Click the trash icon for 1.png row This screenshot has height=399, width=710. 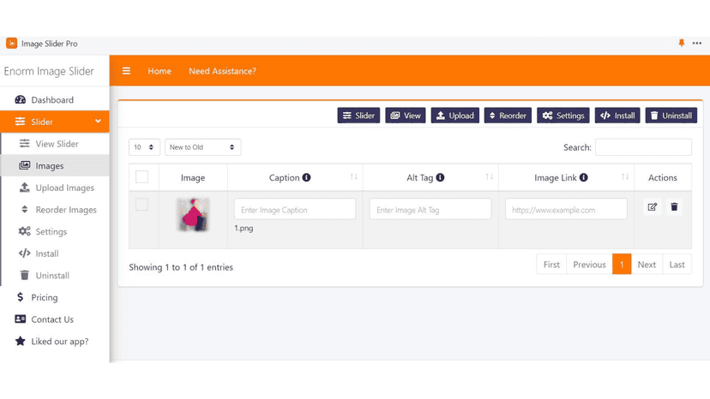[x=674, y=206]
